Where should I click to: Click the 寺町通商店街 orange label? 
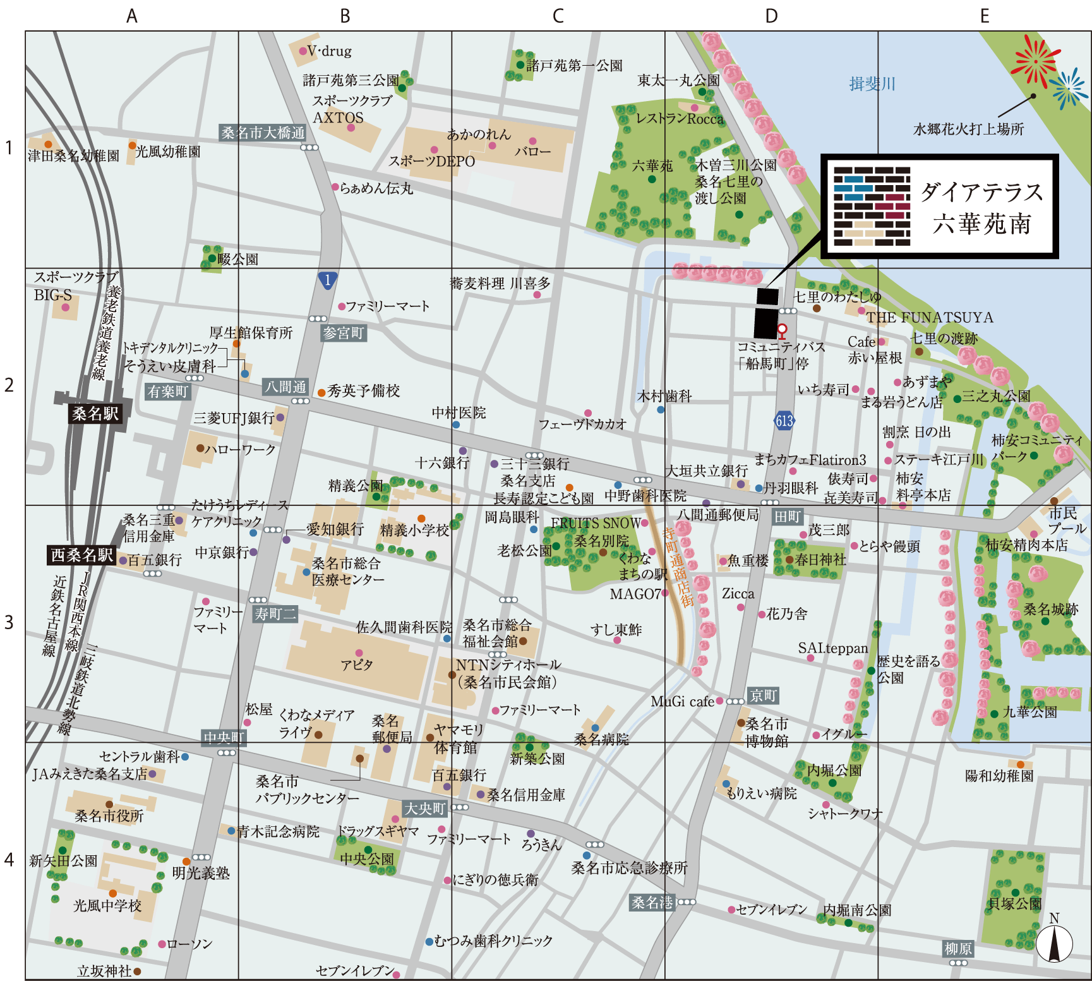point(679,567)
